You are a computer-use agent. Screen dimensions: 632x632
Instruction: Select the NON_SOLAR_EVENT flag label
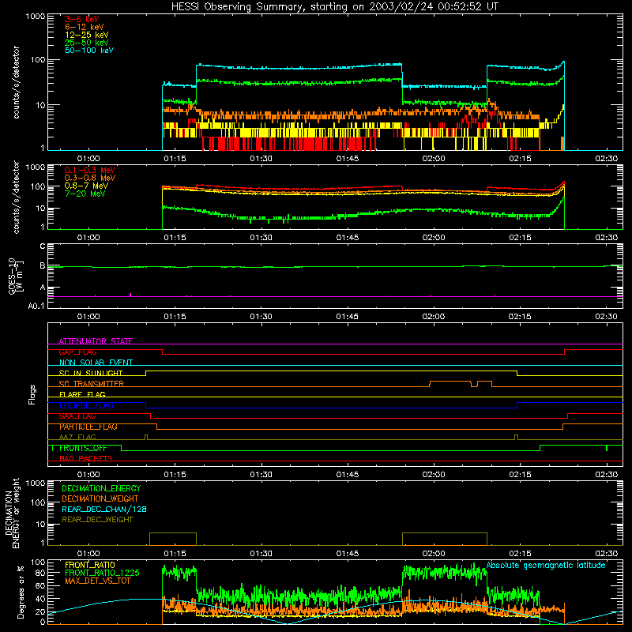tap(96, 363)
